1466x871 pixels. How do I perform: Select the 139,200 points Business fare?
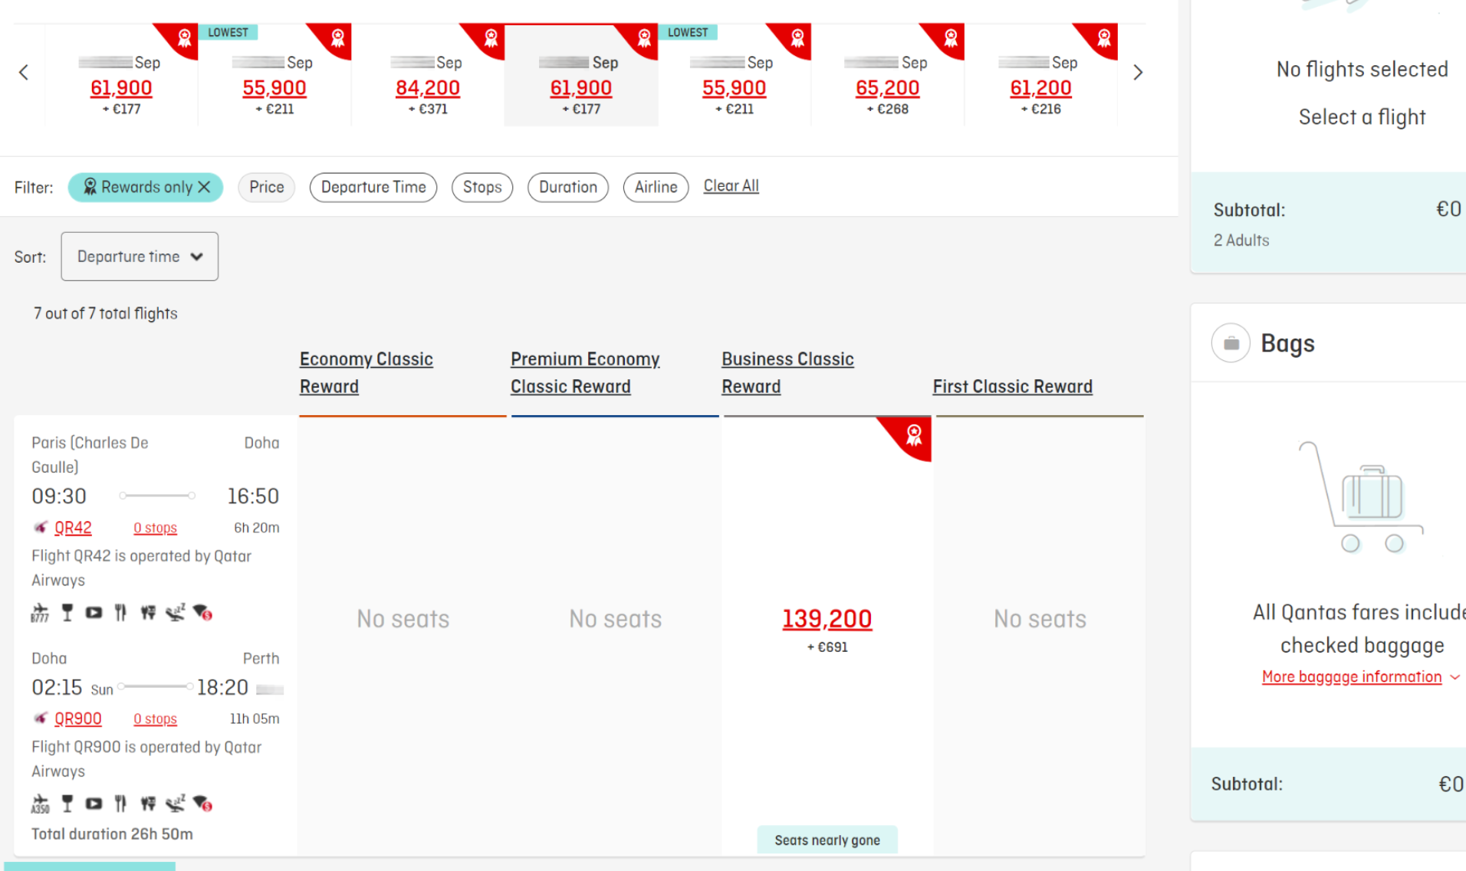[827, 619]
